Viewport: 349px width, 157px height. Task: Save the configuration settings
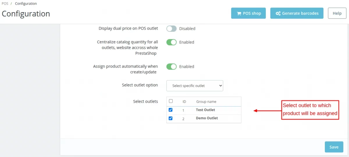[x=334, y=147]
